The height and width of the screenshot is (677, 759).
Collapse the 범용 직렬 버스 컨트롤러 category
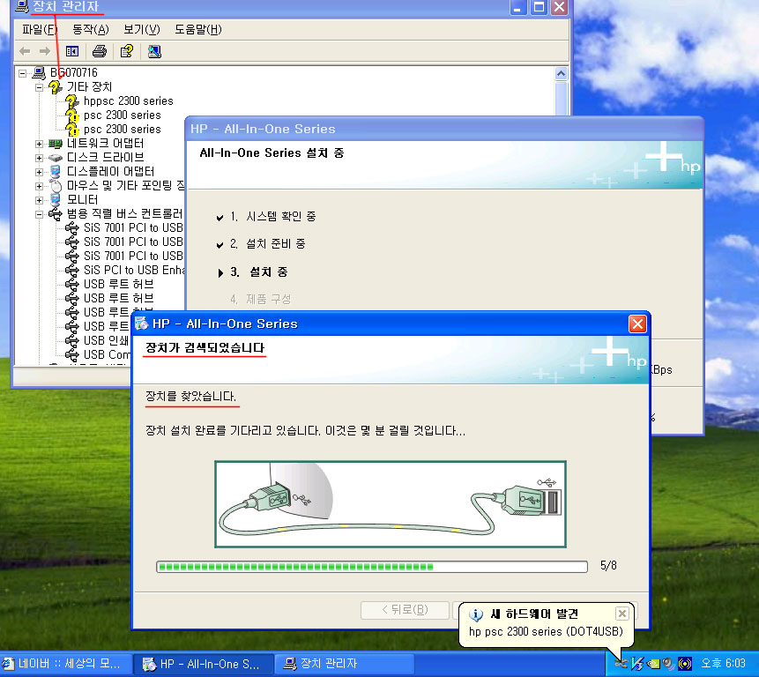click(x=39, y=214)
